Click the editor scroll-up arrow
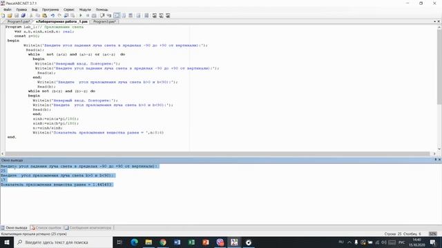 (439, 28)
